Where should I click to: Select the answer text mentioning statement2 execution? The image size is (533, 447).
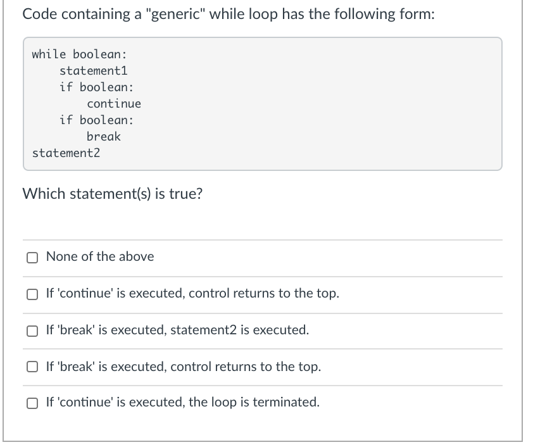click(x=177, y=329)
